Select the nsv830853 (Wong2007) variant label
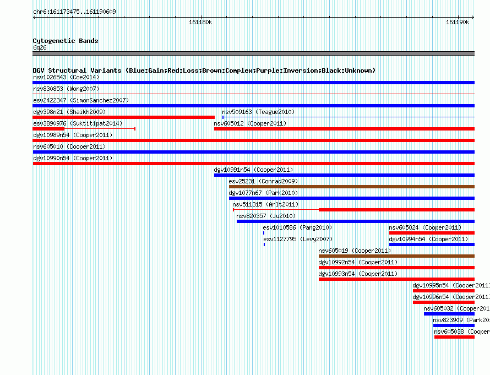490x375 pixels. coord(66,89)
